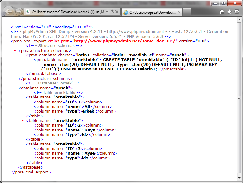
Task: Collapse the third ornektablo table with ID 3
Action: point(23,144)
